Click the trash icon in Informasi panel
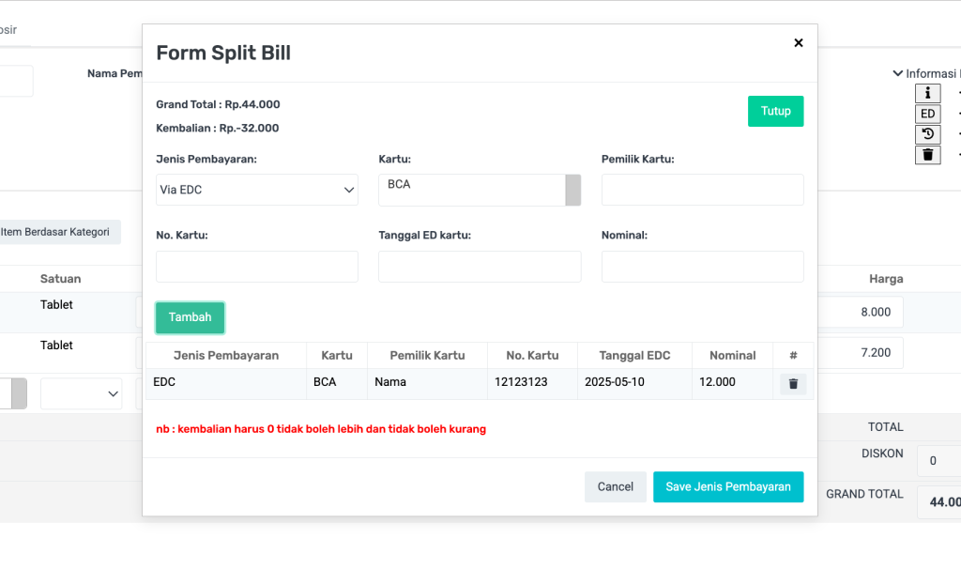Viewport: 961px width, 569px height. [927, 155]
